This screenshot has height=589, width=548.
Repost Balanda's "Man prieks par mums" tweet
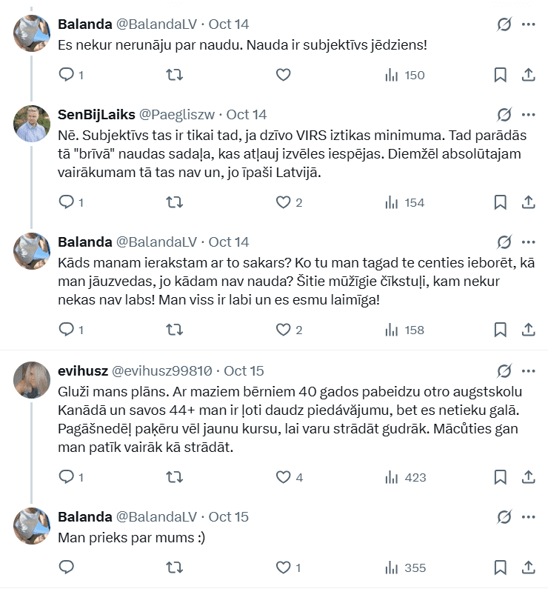(174, 568)
